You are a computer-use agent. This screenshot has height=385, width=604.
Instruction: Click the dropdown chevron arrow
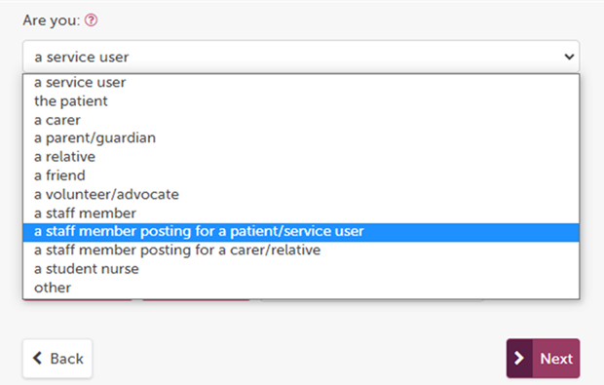(569, 58)
